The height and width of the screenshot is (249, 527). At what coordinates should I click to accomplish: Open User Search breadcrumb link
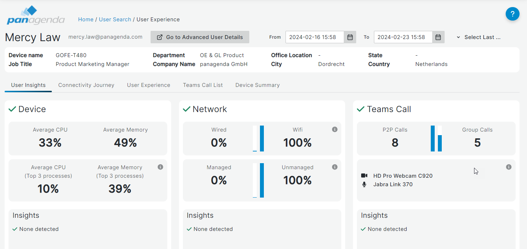click(x=115, y=20)
